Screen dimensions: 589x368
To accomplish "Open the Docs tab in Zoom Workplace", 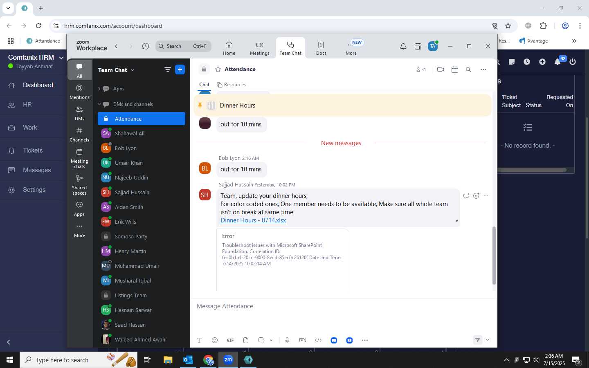I will 321,48.
